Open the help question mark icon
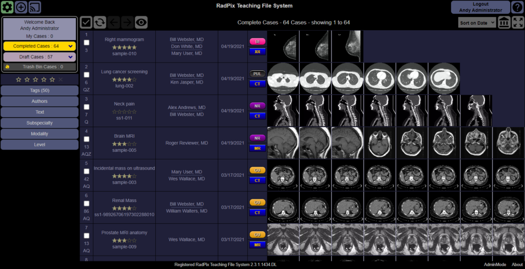Screen dimensions: 525x269 [x=518, y=7]
